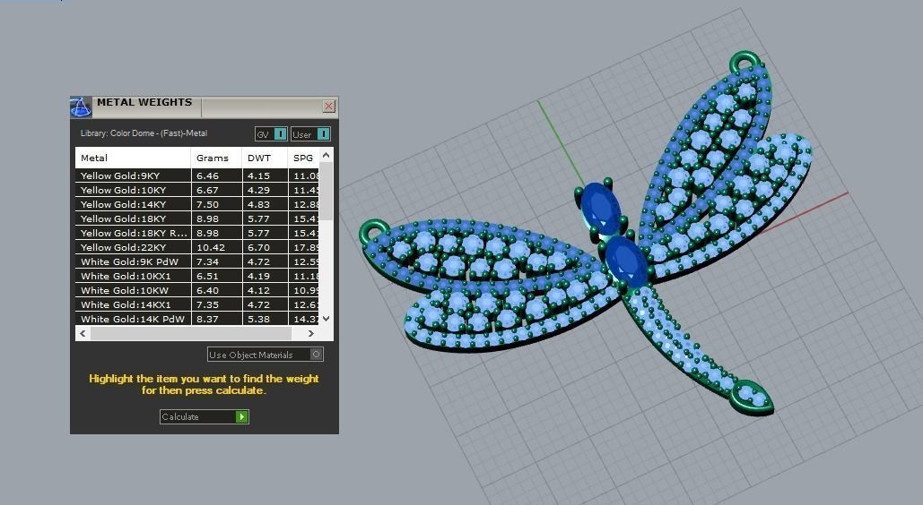Click the 8.37 grams value
Screen dimensions: 923x505
pyautogui.click(x=207, y=319)
